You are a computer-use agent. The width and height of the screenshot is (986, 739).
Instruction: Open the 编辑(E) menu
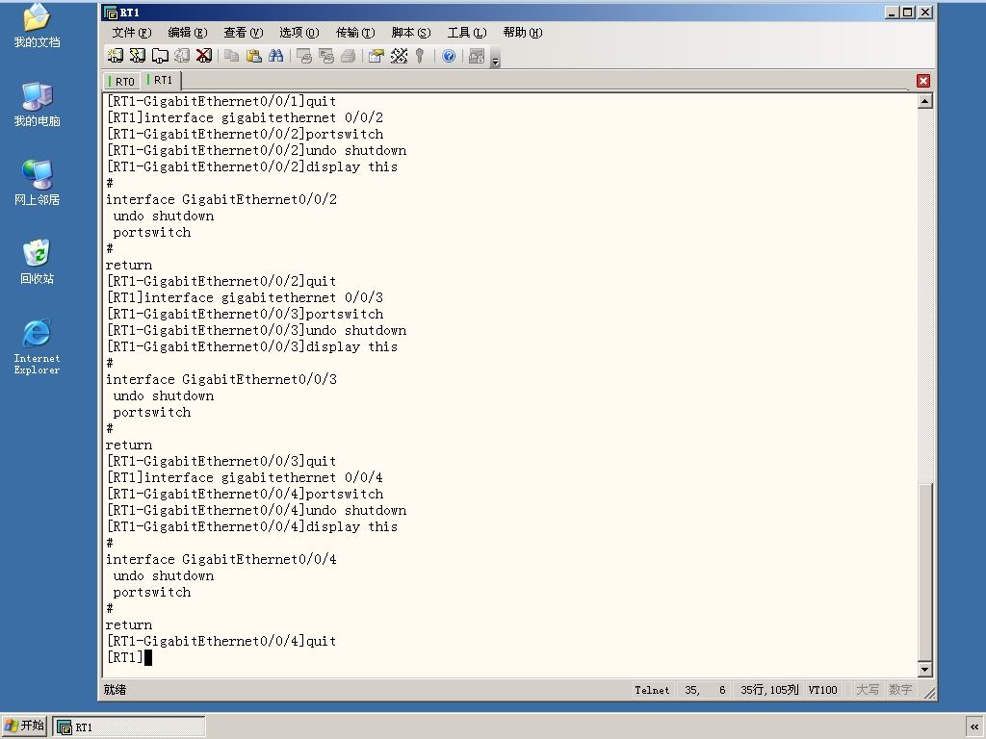188,33
